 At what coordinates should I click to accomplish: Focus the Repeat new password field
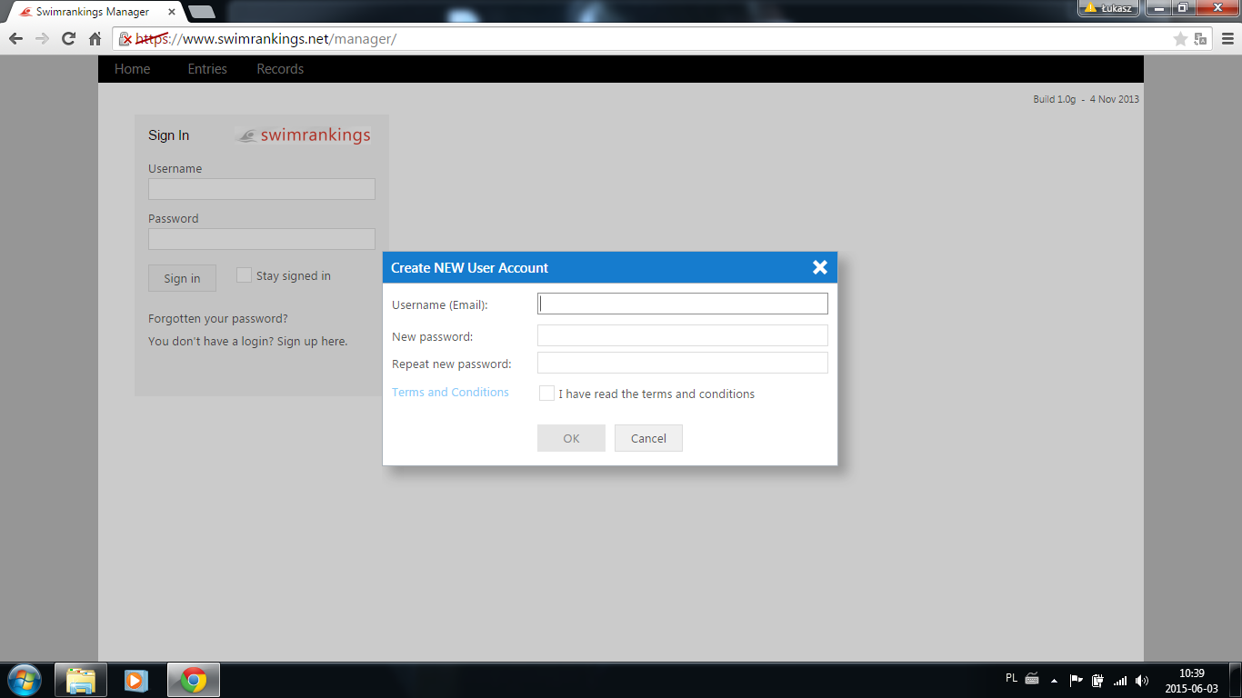tap(683, 363)
